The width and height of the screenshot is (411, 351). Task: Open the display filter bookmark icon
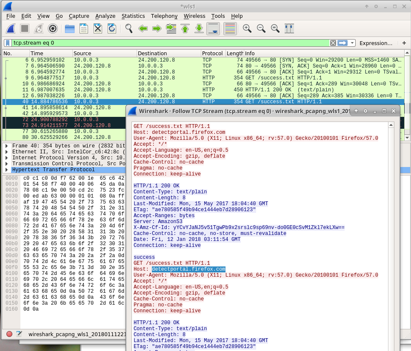point(8,43)
